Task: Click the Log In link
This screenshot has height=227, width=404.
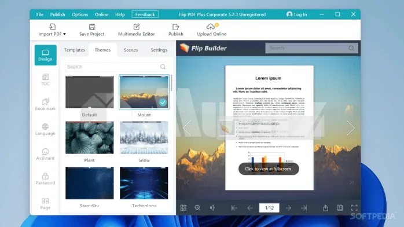Action: point(300,14)
